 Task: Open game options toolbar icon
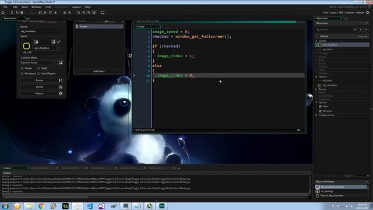coord(65,13)
